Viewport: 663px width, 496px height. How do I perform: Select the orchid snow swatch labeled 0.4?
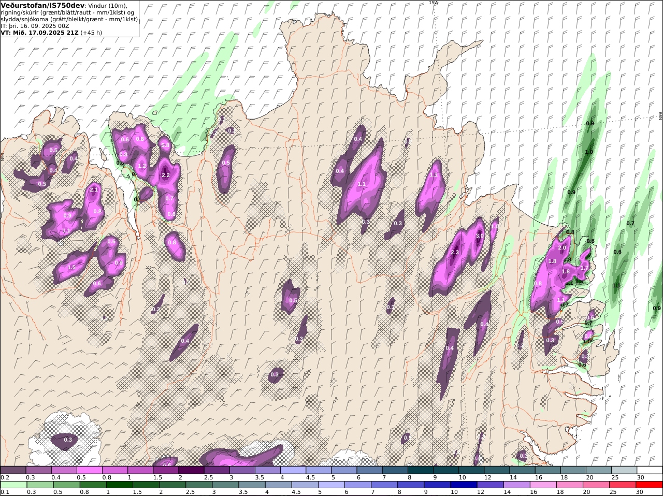coord(64,470)
